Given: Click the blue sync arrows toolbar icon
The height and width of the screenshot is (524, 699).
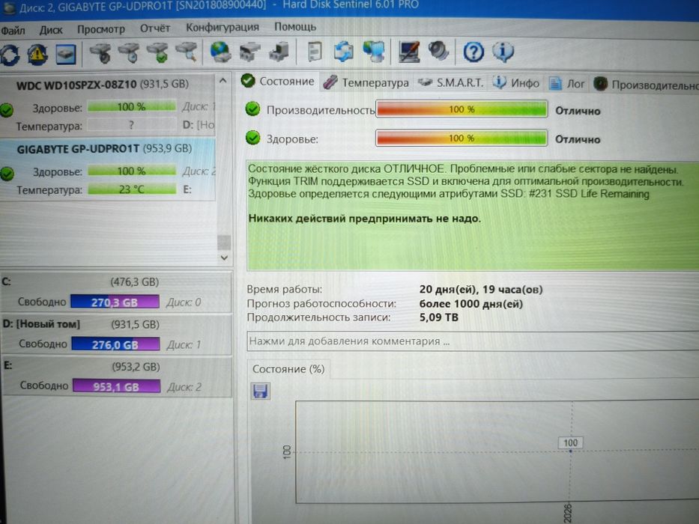Looking at the screenshot, I should coord(344,51).
